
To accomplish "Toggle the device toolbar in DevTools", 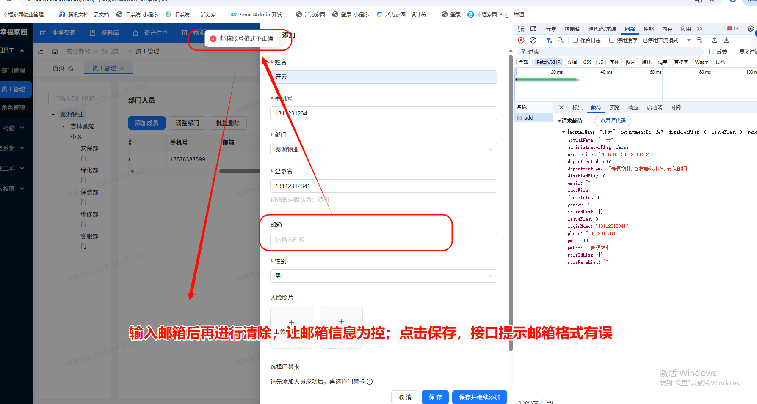I will coord(533,29).
